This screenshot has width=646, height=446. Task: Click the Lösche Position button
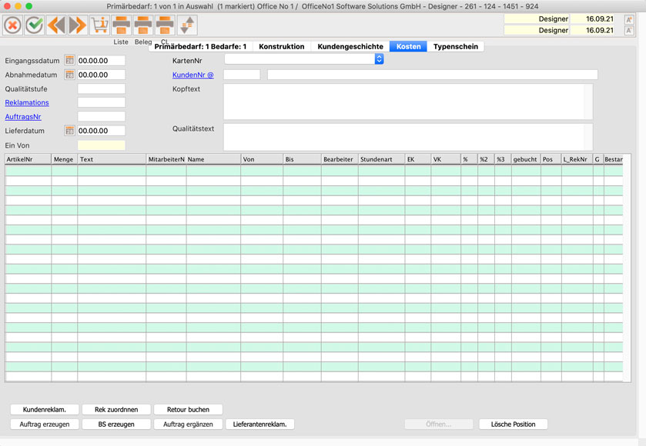(x=514, y=424)
